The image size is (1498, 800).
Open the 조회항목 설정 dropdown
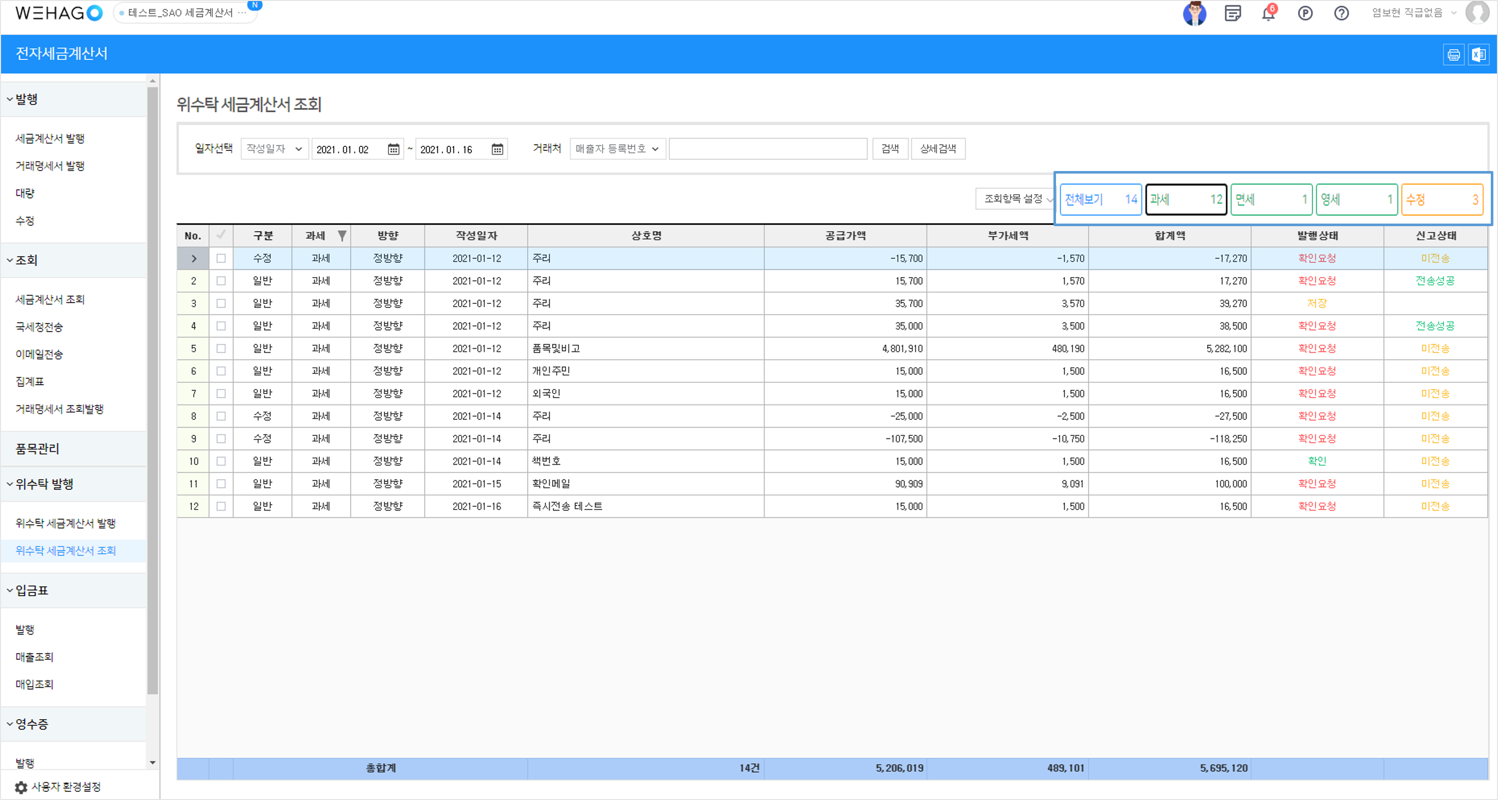pyautogui.click(x=1016, y=199)
